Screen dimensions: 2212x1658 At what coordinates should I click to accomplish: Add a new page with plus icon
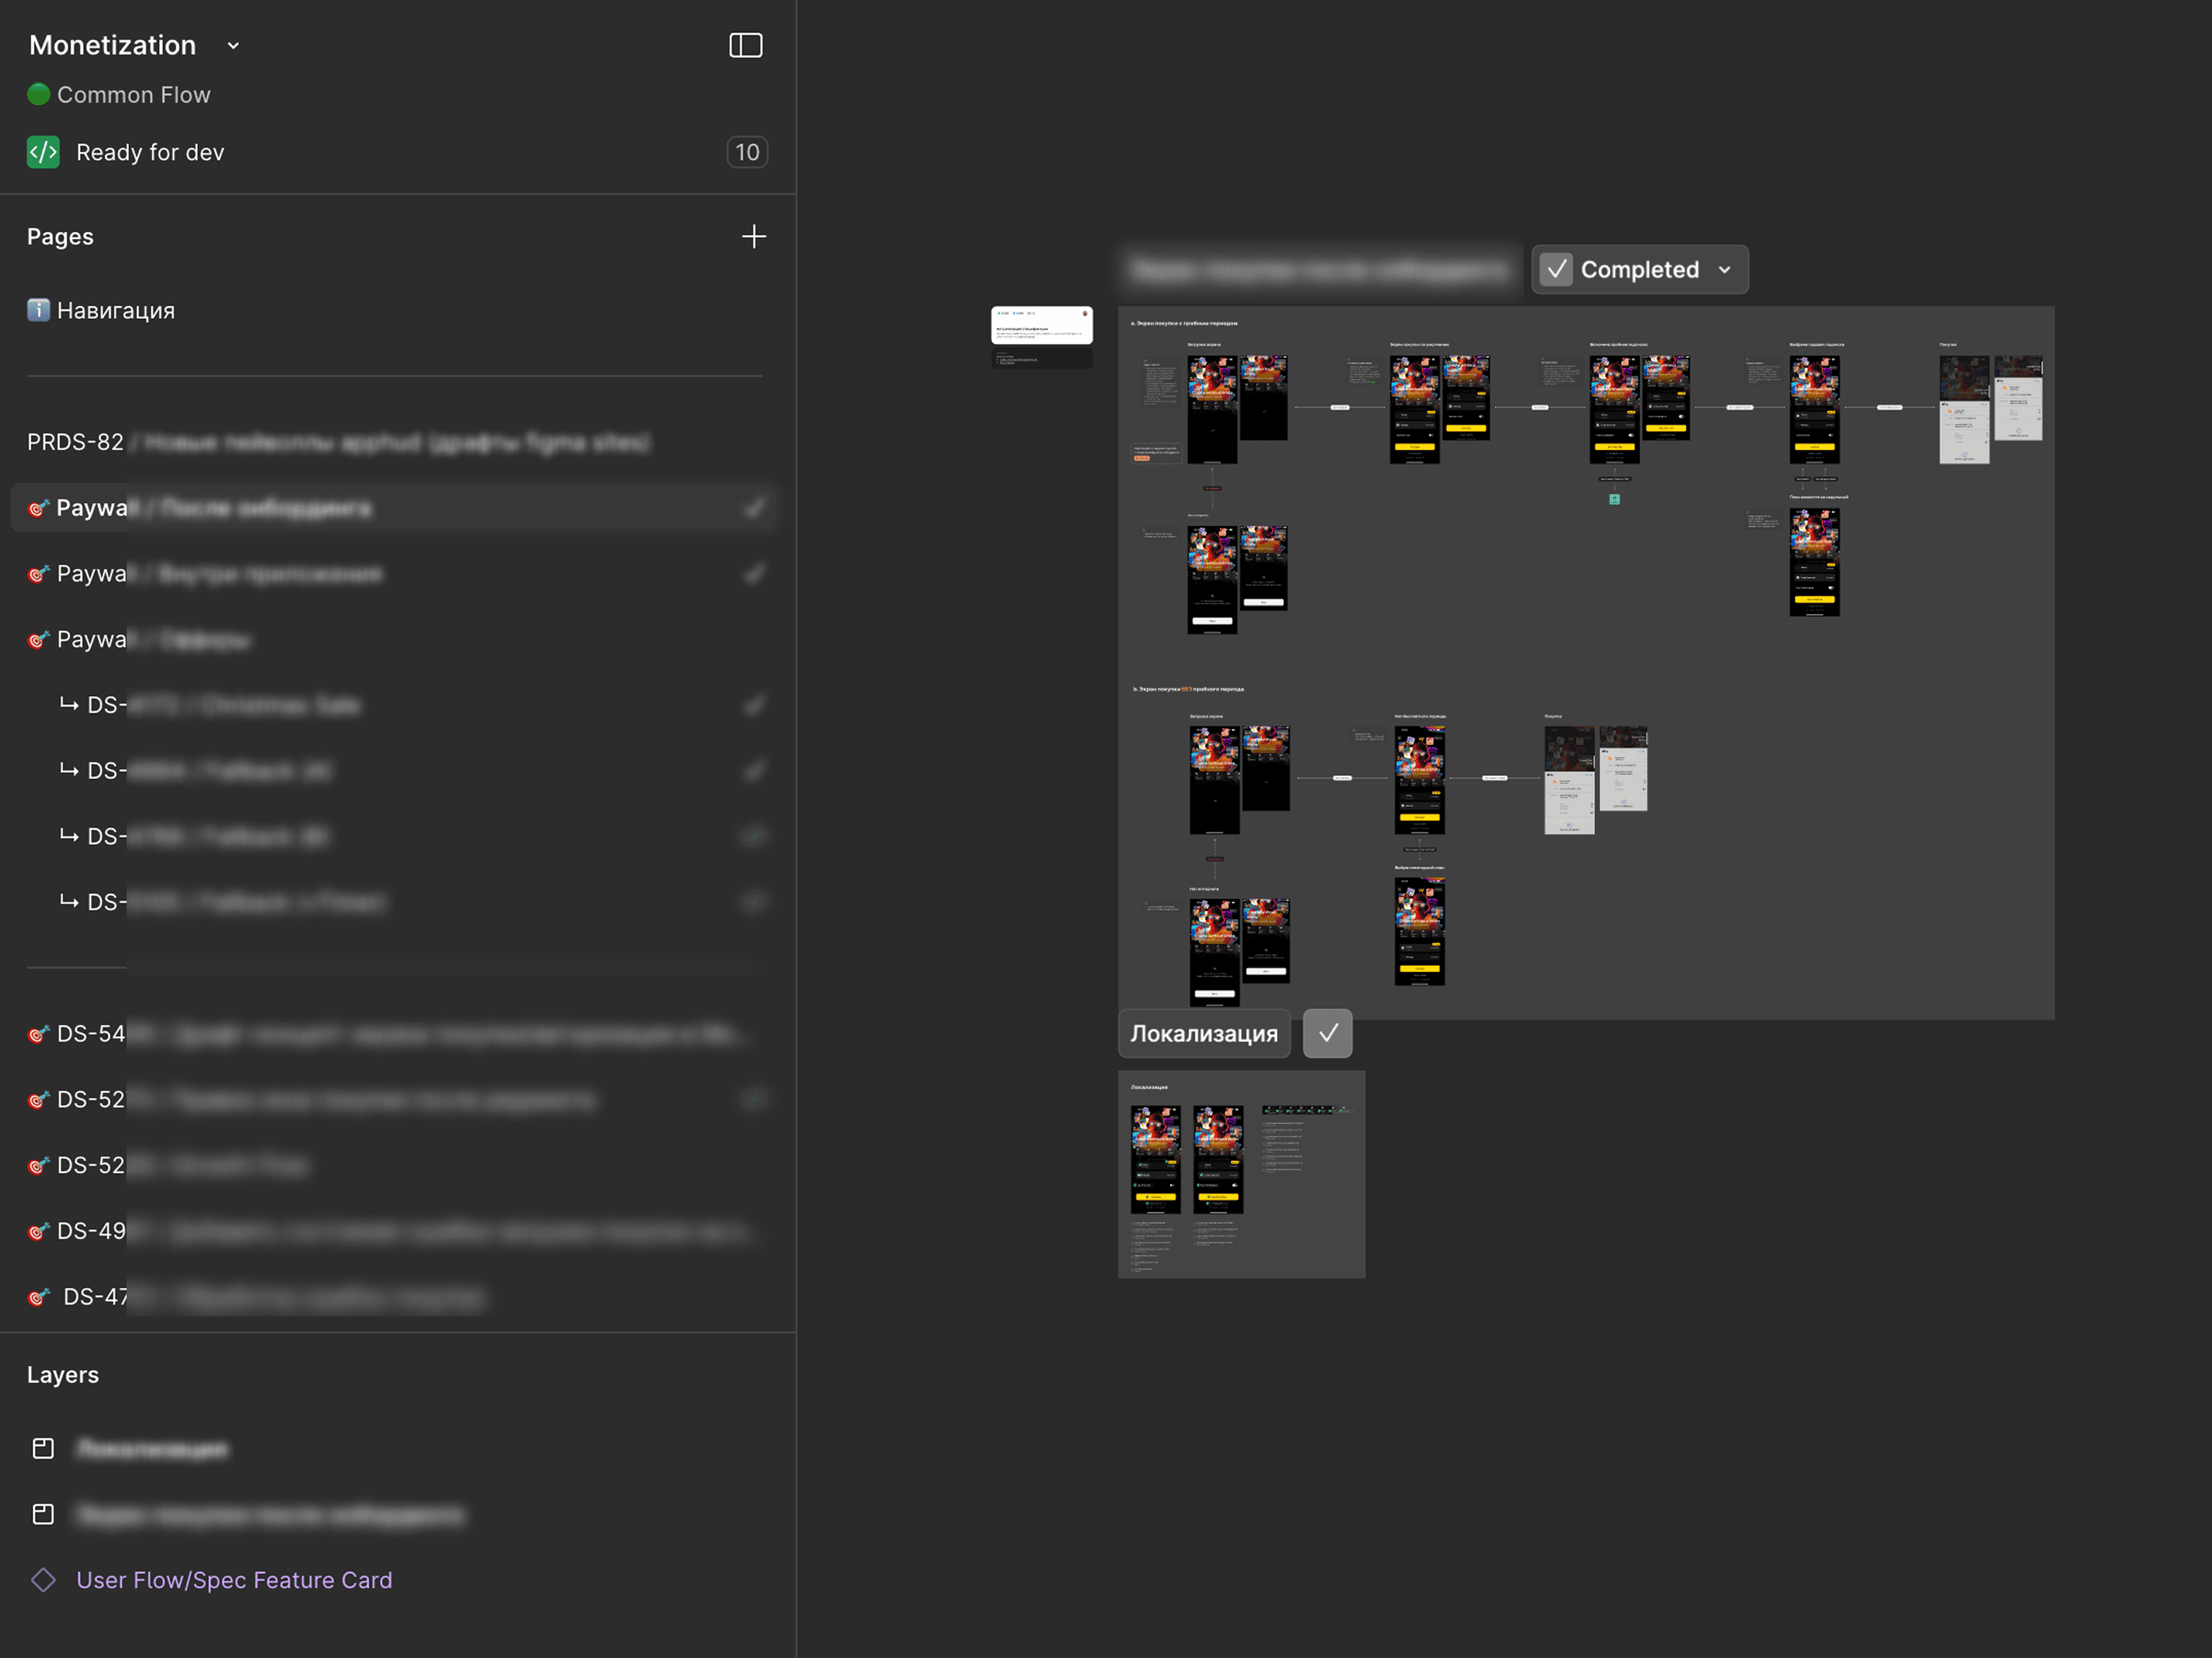point(753,236)
